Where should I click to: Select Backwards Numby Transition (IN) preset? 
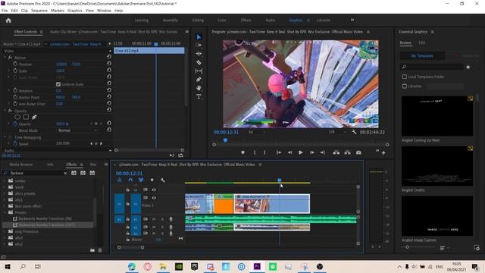click(45, 218)
